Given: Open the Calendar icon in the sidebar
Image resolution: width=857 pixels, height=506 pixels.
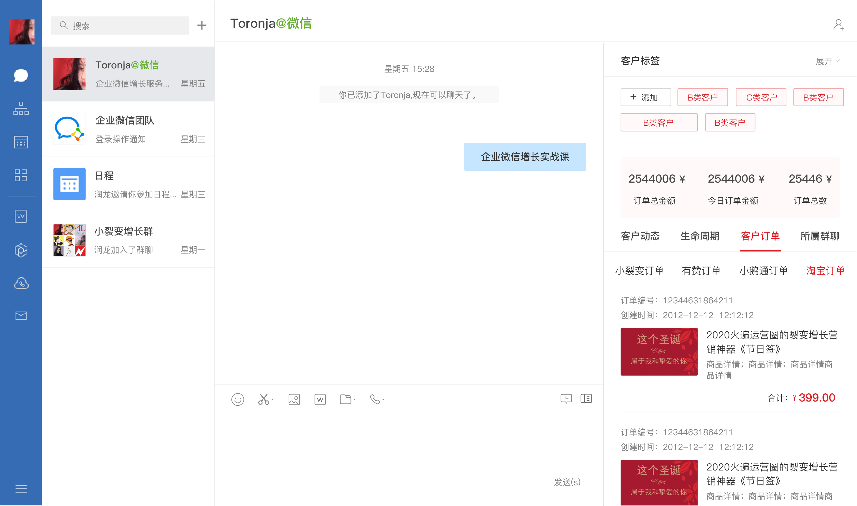Looking at the screenshot, I should point(21,142).
